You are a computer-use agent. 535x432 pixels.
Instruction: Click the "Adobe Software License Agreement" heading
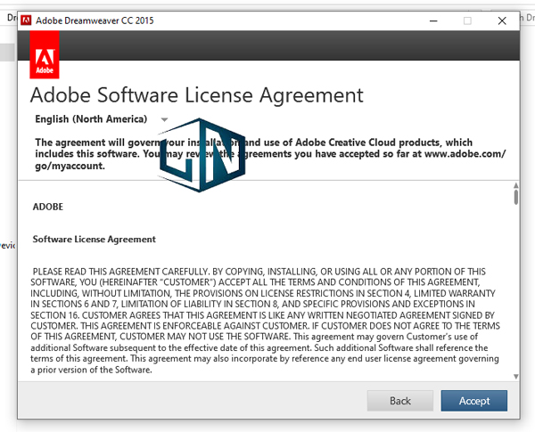(x=197, y=94)
